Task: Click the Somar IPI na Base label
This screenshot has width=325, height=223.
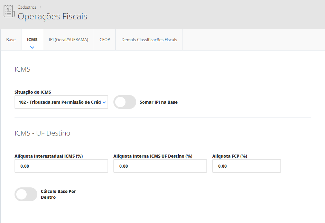Action: coord(158,102)
